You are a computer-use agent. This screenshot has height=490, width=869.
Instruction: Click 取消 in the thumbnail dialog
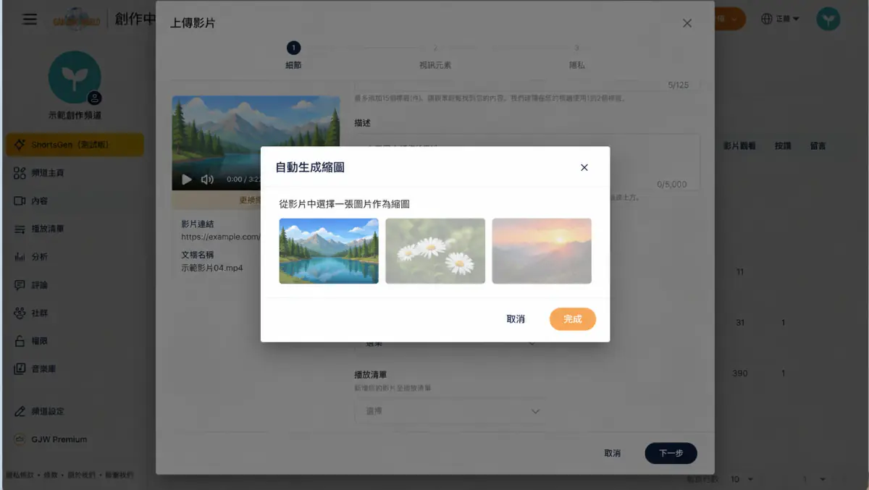[516, 319]
